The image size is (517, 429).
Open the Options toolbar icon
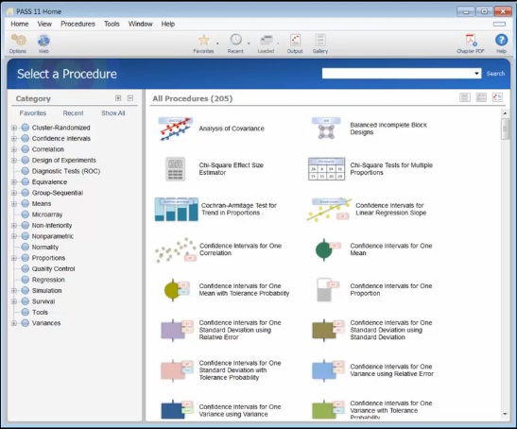pyautogui.click(x=18, y=41)
